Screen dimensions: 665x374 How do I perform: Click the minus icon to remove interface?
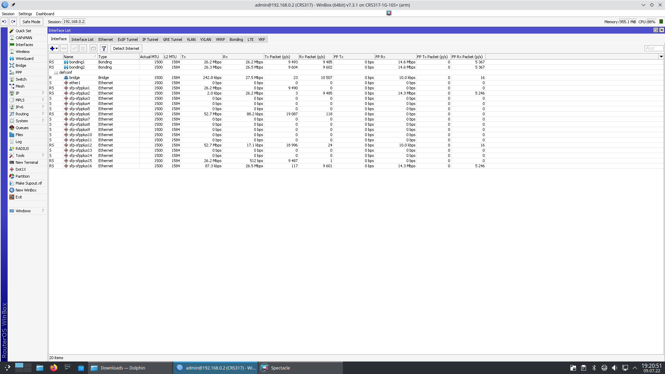64,48
